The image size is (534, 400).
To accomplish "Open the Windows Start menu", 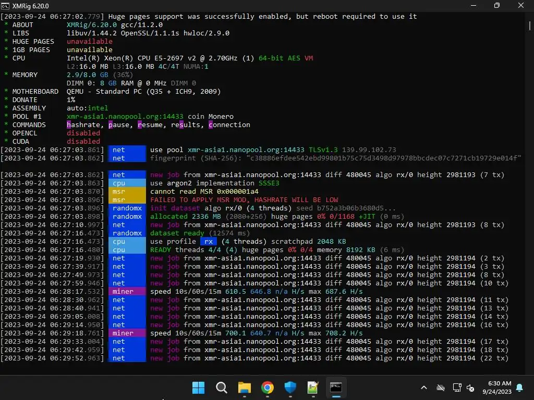I will [198, 387].
